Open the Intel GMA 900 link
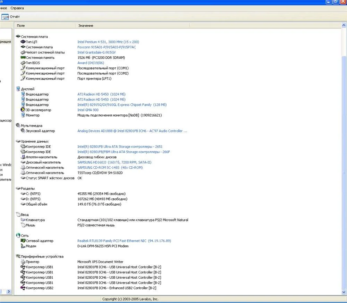The image size is (347, 303). [x=88, y=110]
